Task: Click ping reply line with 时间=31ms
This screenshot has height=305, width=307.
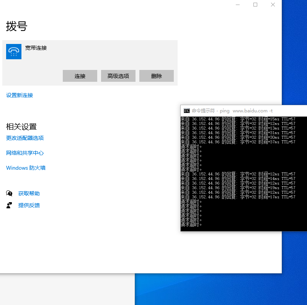Action: (x=238, y=133)
